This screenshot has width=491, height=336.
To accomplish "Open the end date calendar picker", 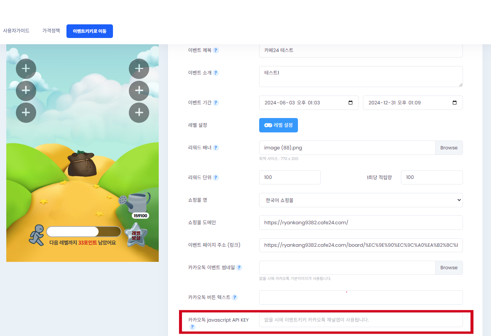I will 454,103.
